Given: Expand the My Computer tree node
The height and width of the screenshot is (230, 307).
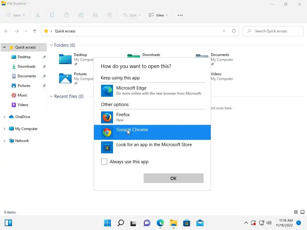Looking at the screenshot, I should click(4, 129).
